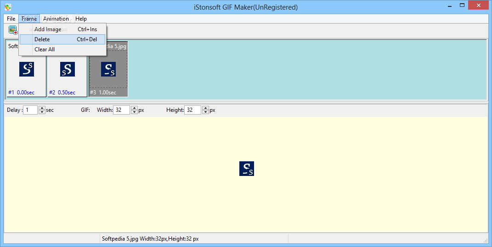Decrease the GIF Width with down arrow
The width and height of the screenshot is (492, 247).
pos(134,112)
